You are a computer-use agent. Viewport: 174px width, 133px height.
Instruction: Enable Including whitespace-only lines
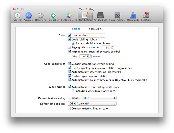pos(73,91)
